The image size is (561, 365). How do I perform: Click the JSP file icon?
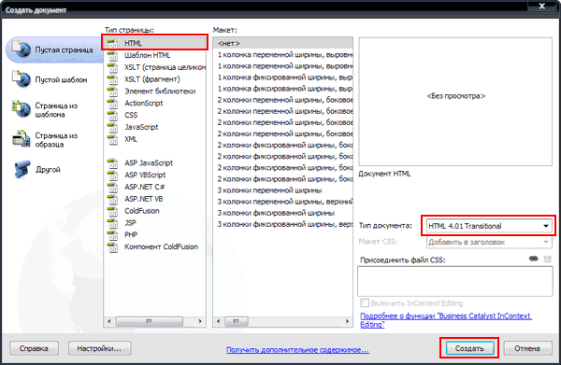coord(113,223)
